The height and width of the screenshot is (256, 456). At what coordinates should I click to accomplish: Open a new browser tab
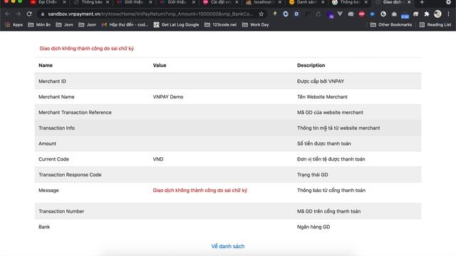click(422, 2)
